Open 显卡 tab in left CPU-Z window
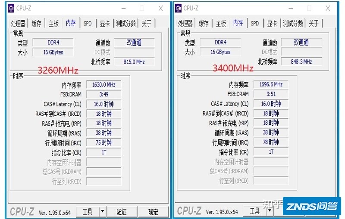The height and width of the screenshot is (219, 345). click(105, 23)
